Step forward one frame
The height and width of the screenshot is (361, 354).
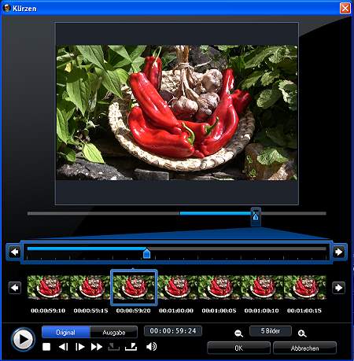pos(79,347)
